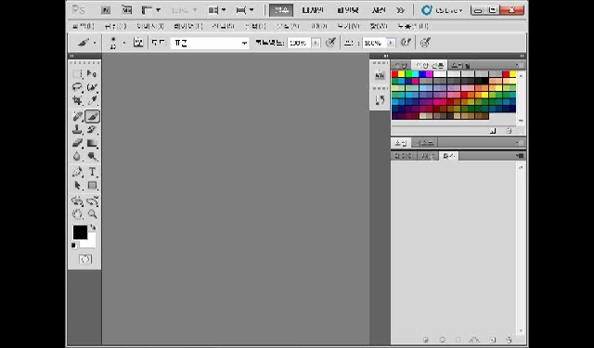Select the Eraser tool
The image size is (594, 348).
[77, 143]
